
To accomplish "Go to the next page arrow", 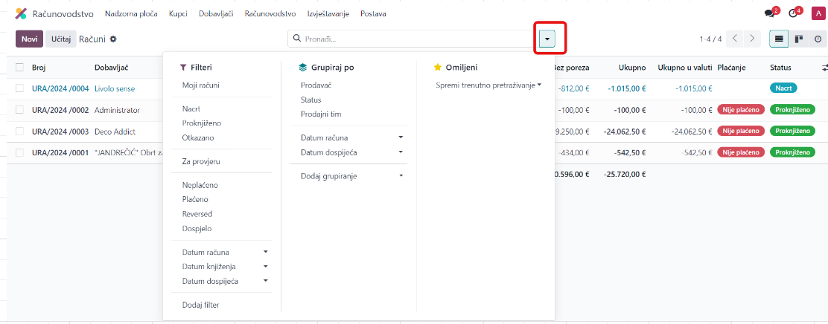I will tap(753, 39).
